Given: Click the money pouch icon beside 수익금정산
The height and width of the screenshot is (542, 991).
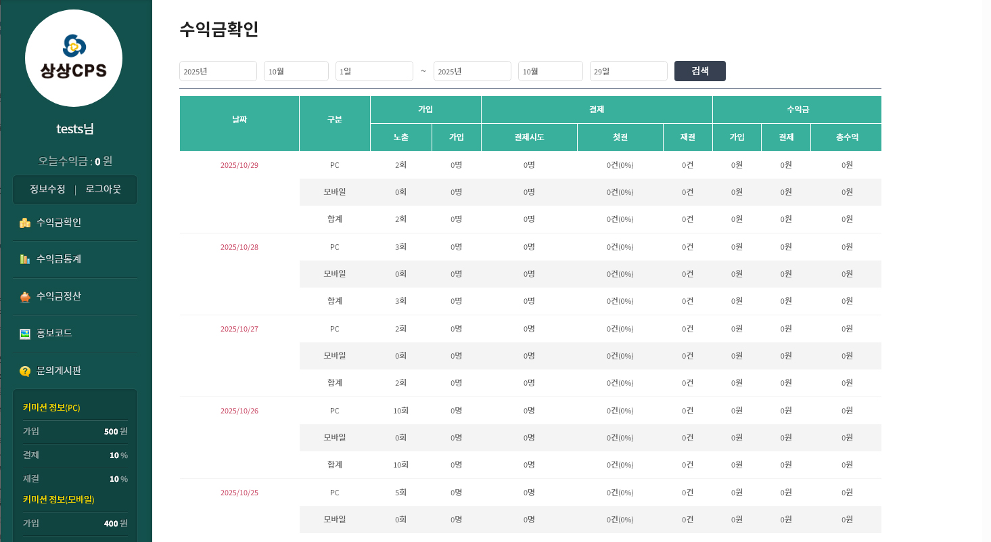Looking at the screenshot, I should (25, 296).
